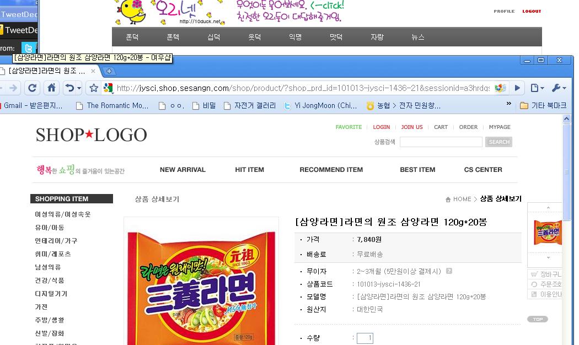579x345 pixels.
Task: Select 남성의류 category
Action: coord(48,267)
